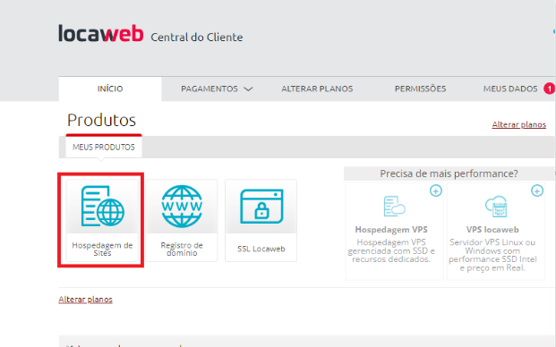
Task: Open the Hospedagem de Sites product icon
Action: click(102, 206)
